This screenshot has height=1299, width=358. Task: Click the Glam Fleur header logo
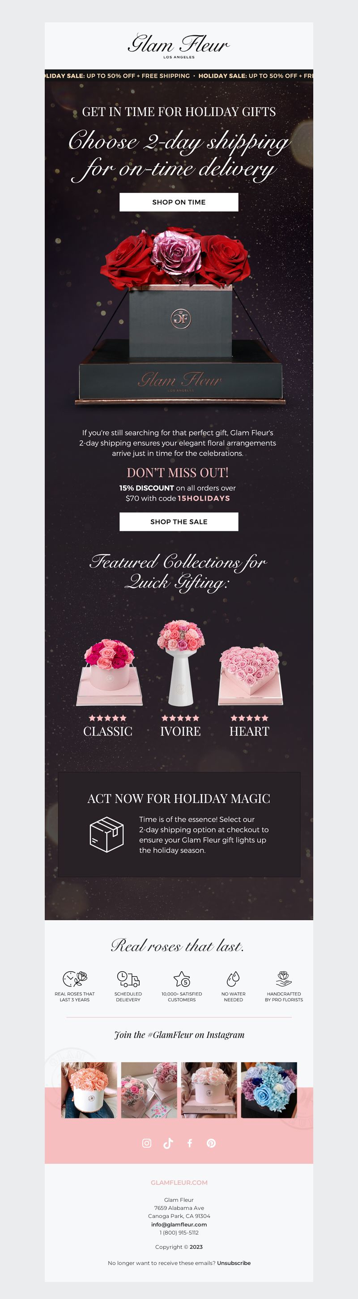179,46
